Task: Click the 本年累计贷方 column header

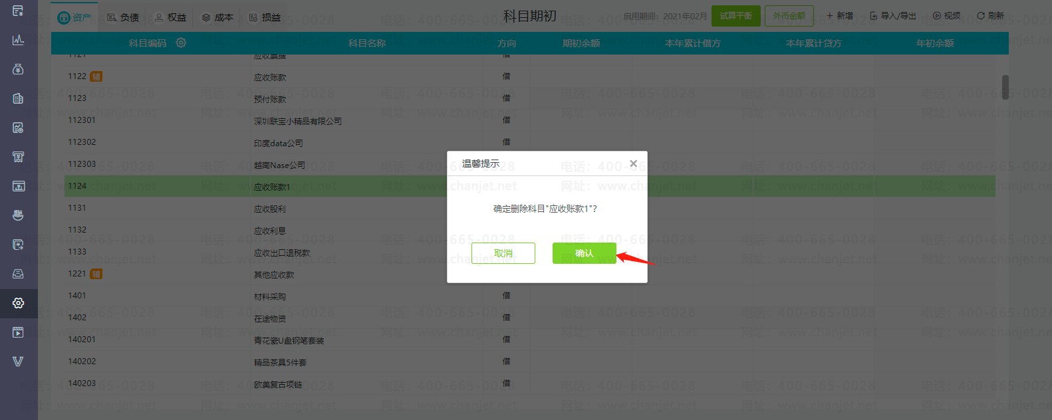Action: coord(813,43)
